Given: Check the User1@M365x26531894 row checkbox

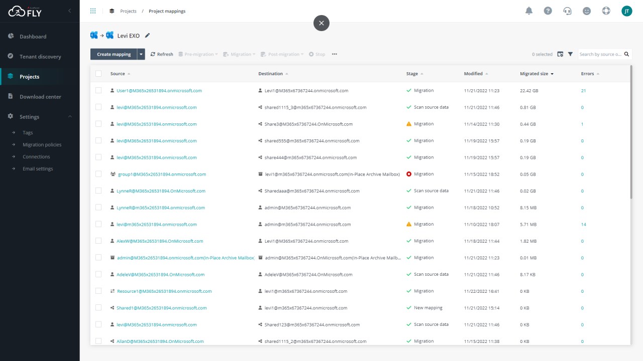Looking at the screenshot, I should click(98, 91).
